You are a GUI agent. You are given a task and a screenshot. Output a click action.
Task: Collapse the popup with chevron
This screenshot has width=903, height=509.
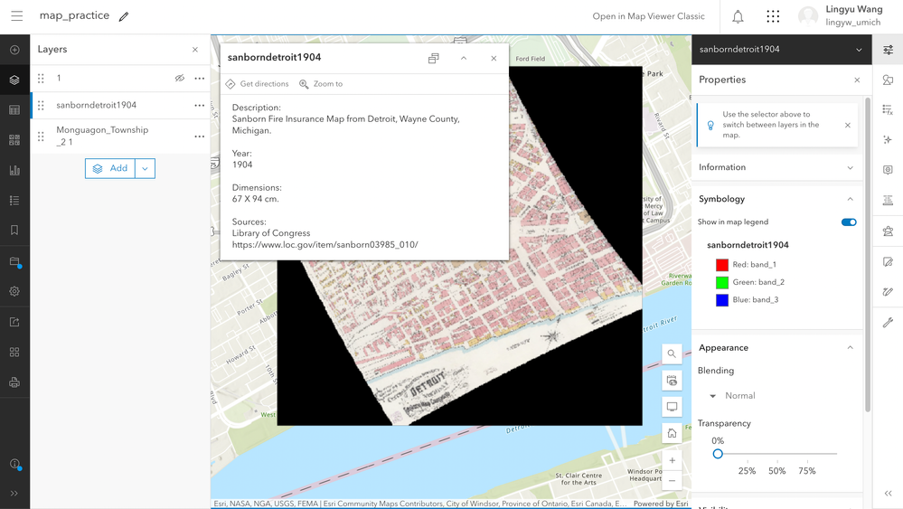pyautogui.click(x=464, y=58)
